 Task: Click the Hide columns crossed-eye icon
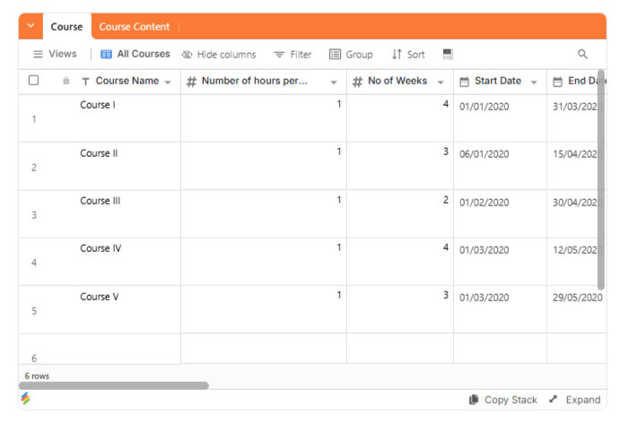coord(187,55)
